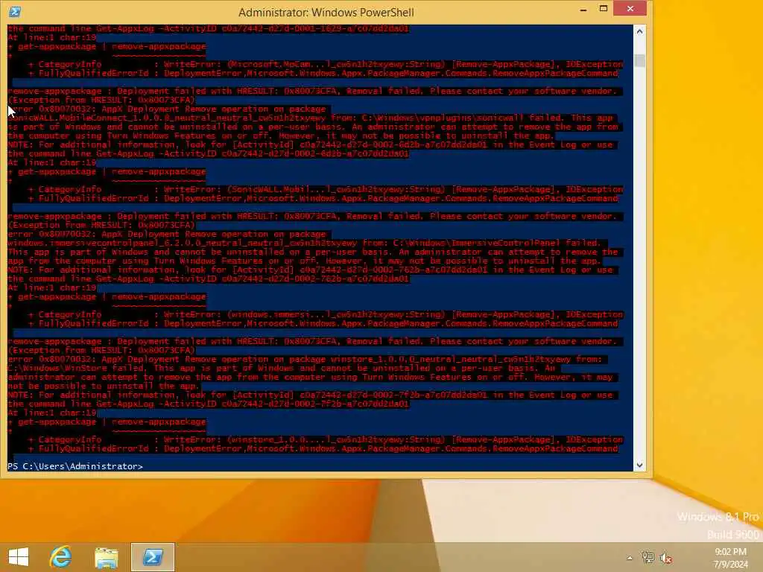Open File Explorer from the taskbar
763x572 pixels.
pos(106,557)
